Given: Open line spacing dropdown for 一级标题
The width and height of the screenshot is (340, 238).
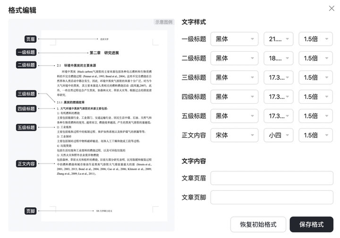Looking at the screenshot, I should pyautogui.click(x=316, y=39).
